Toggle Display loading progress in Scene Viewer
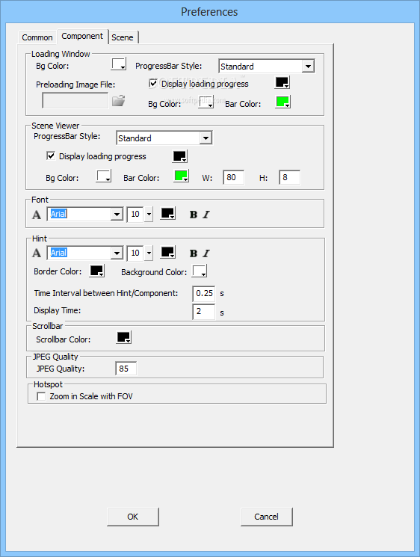Image resolution: width=420 pixels, height=557 pixels. (x=51, y=156)
